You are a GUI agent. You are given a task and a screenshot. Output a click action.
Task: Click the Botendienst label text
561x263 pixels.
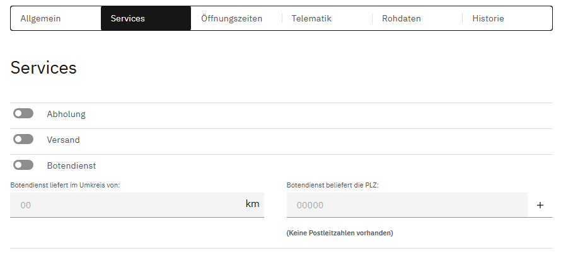point(71,165)
